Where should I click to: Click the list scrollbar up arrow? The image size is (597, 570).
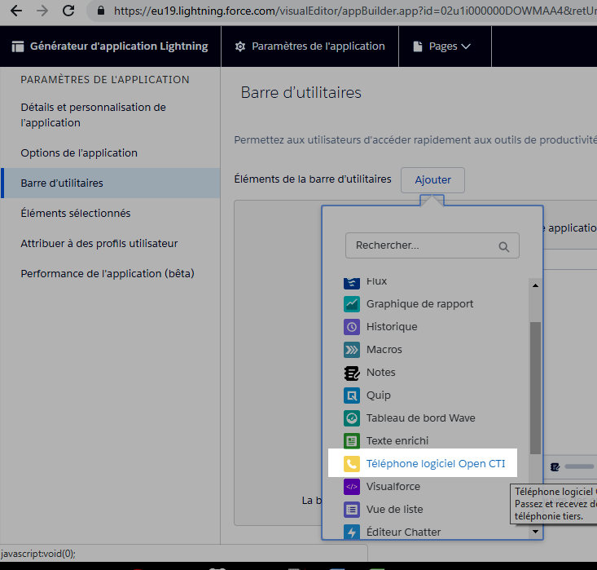pyautogui.click(x=535, y=285)
